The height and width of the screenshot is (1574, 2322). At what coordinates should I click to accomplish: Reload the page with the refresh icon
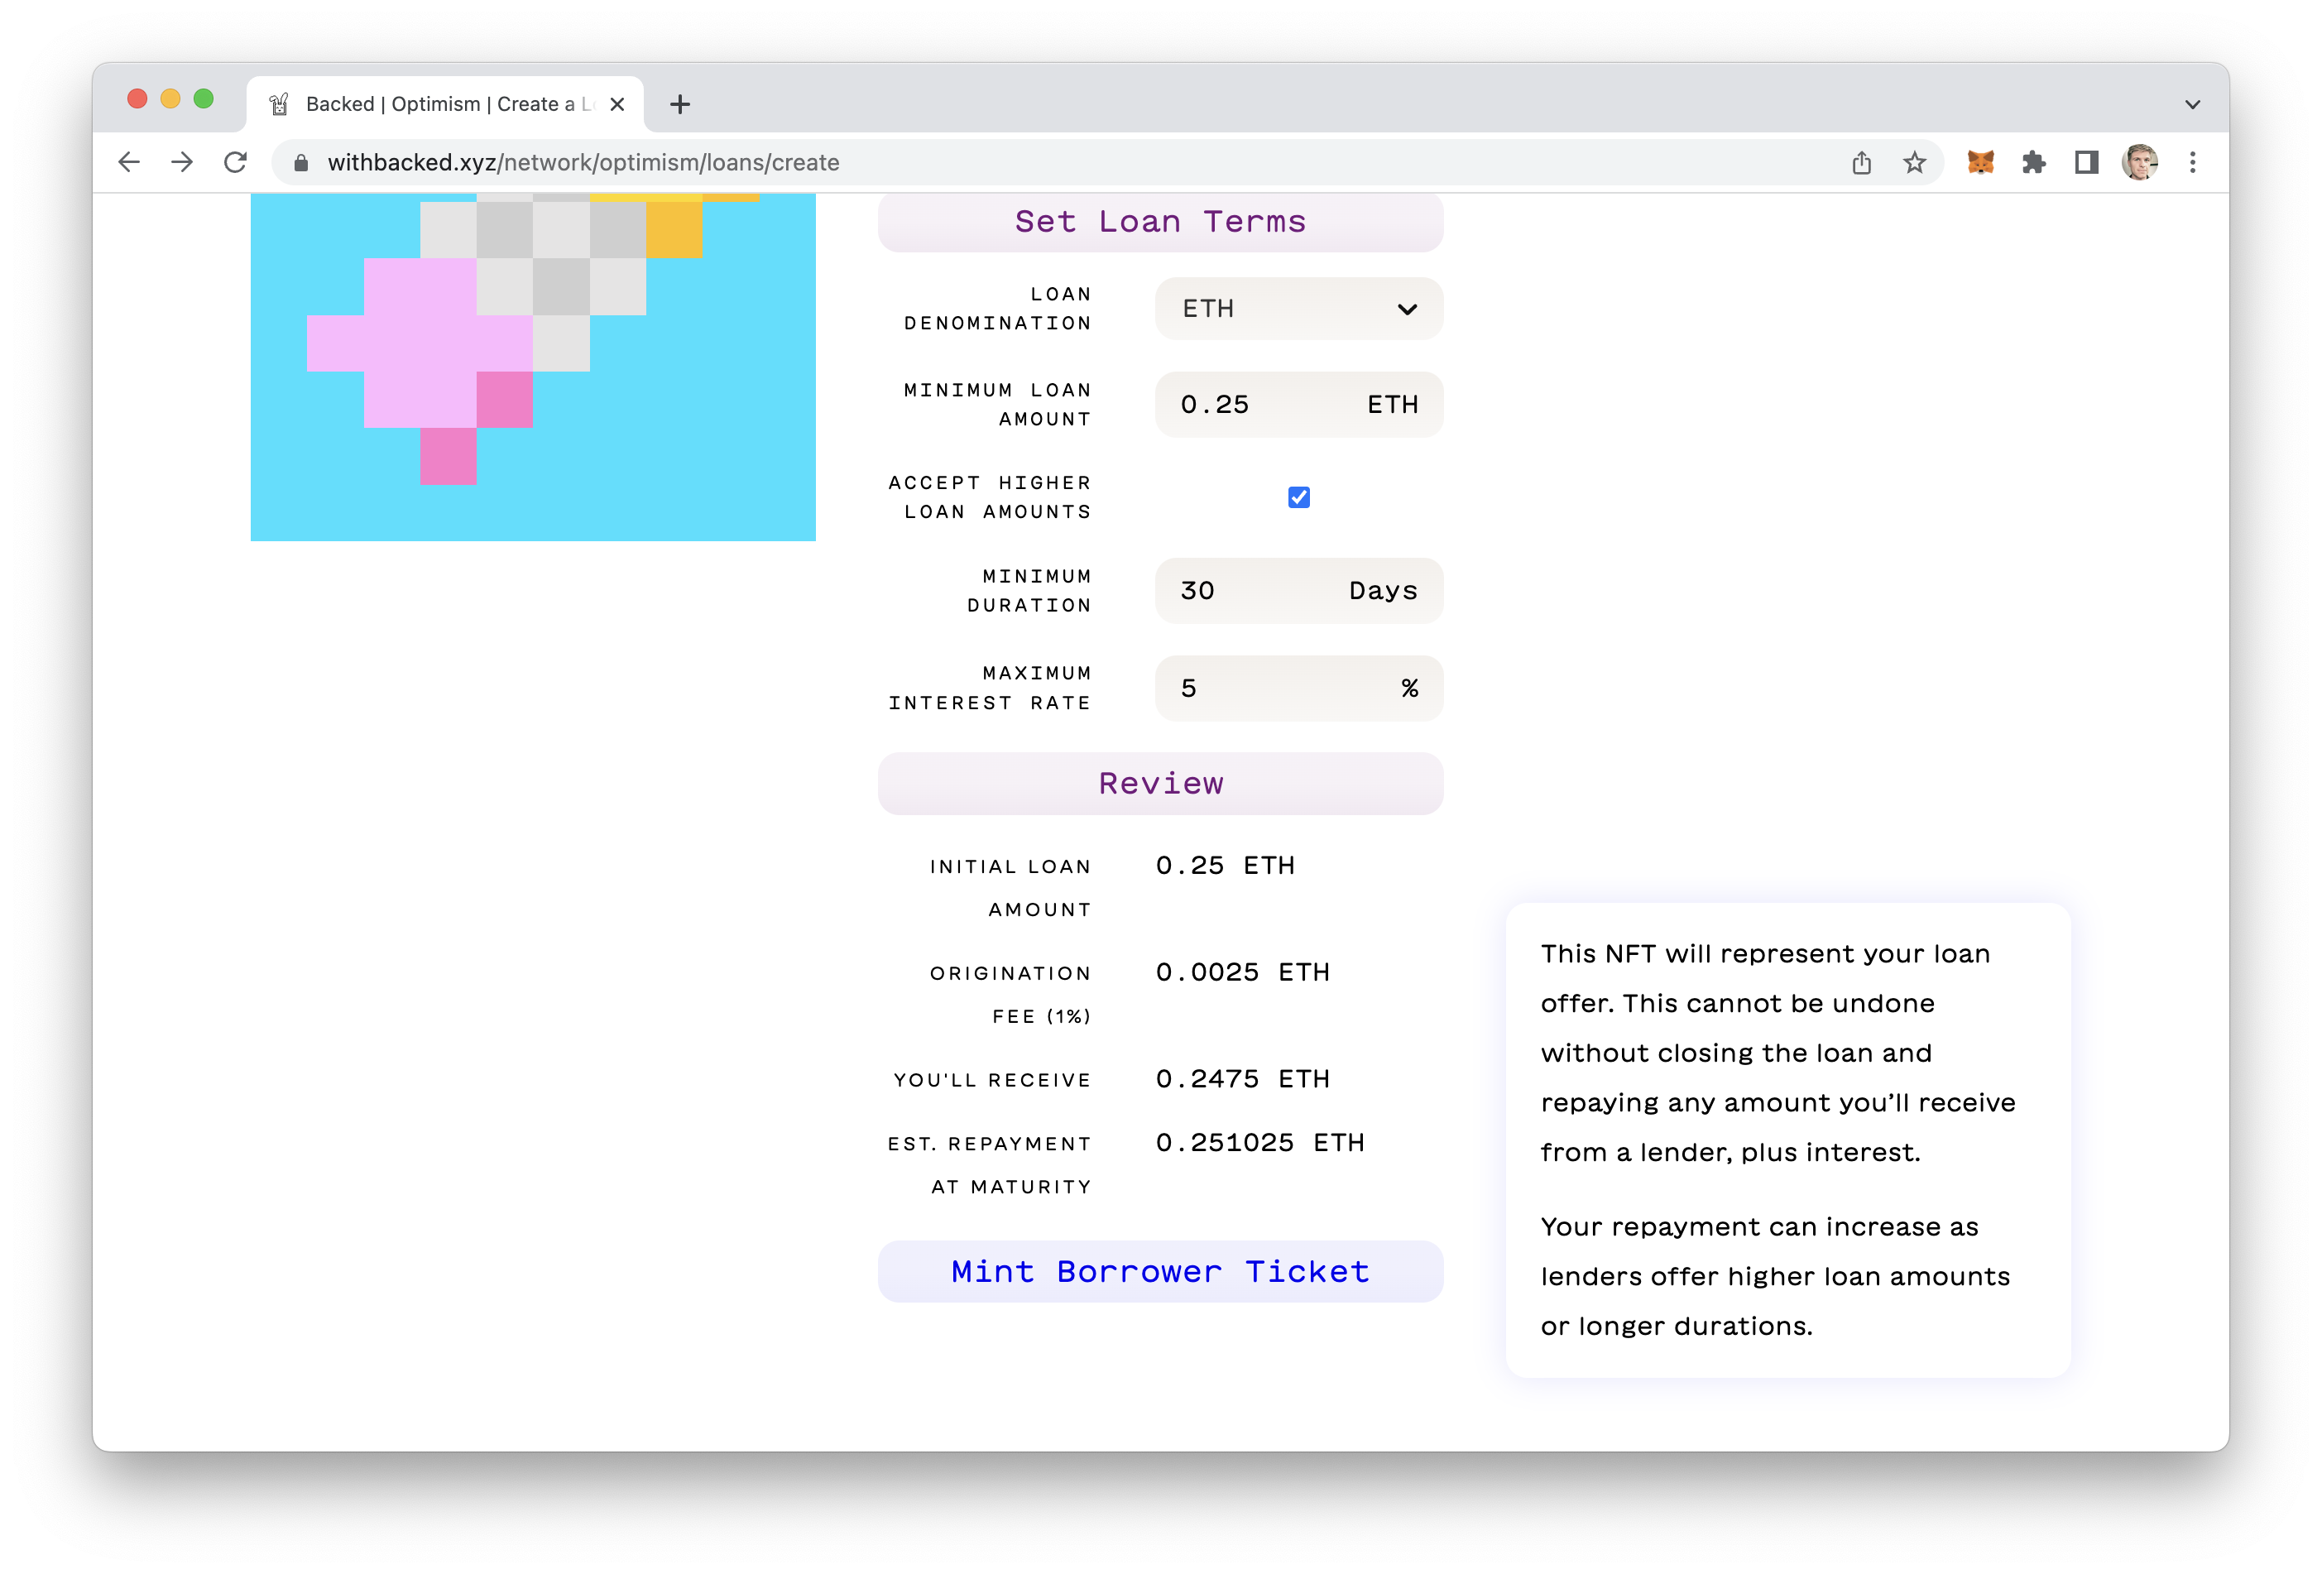click(x=236, y=162)
